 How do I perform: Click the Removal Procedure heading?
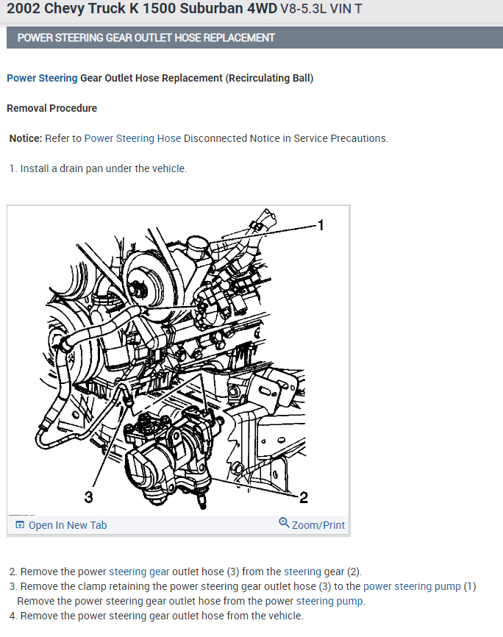52,108
